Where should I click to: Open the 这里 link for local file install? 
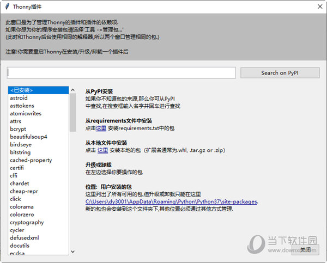(x=102, y=150)
